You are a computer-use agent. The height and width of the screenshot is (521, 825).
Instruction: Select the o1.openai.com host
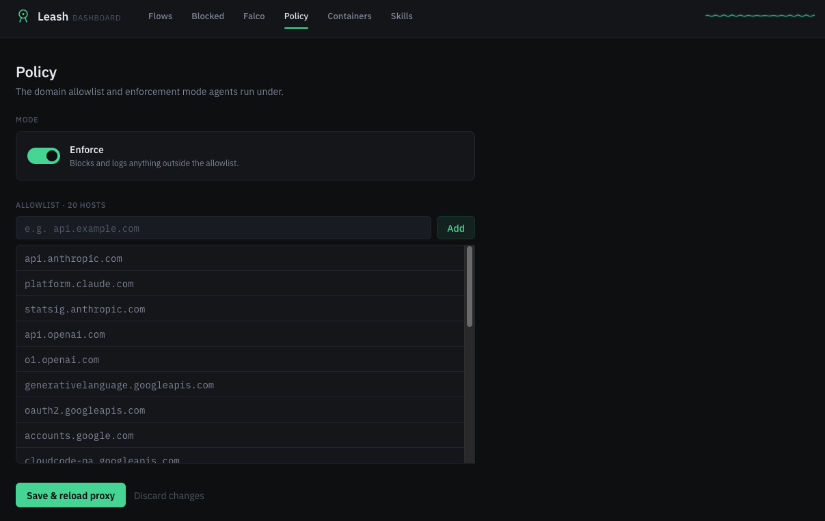240,359
